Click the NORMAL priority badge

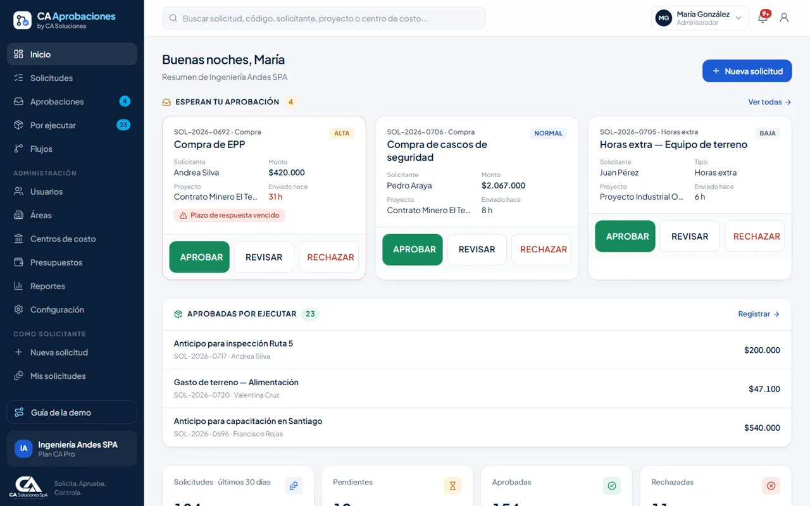tap(548, 133)
